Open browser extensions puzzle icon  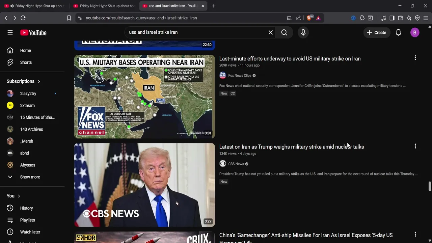pos(362,18)
